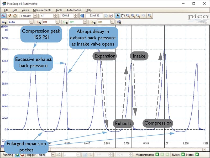Click the undo zoom icon
Viewport: 210px width, 158px height.
[x=143, y=16]
